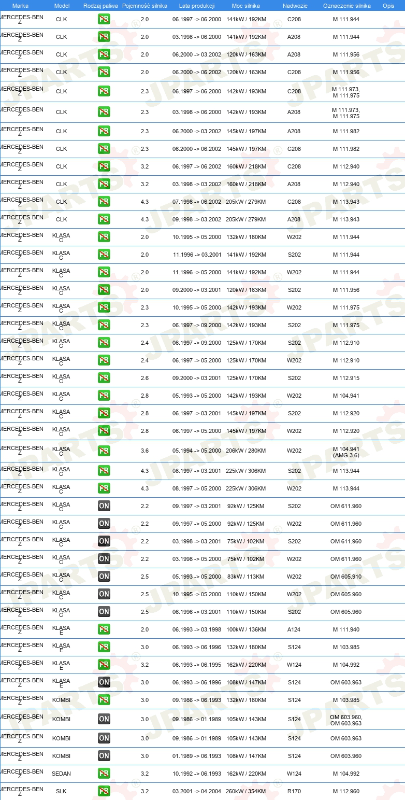405x800 pixels.
Task: Click petrol icon for CLK 4.3 C208 row
Action: 104,202
